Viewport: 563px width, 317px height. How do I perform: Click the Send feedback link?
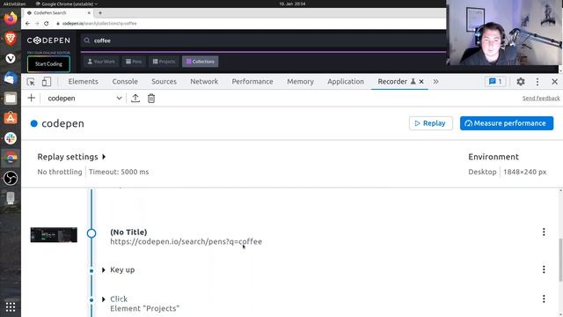[x=541, y=98]
